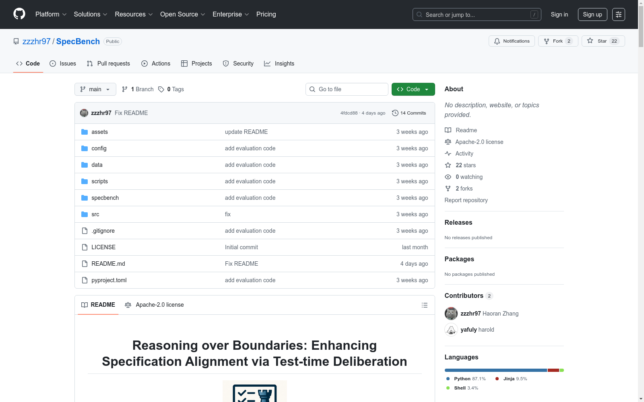Image resolution: width=644 pixels, height=402 pixels.
Task: Click the zzzhr97 avatar in commit bar
Action: click(84, 113)
